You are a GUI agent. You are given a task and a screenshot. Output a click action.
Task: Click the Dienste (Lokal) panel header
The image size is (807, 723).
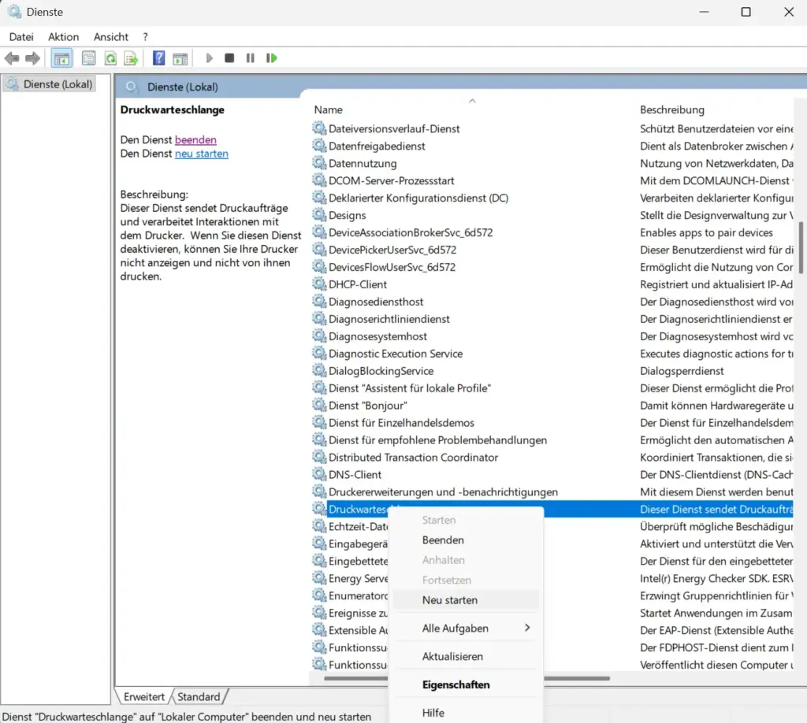pos(183,87)
